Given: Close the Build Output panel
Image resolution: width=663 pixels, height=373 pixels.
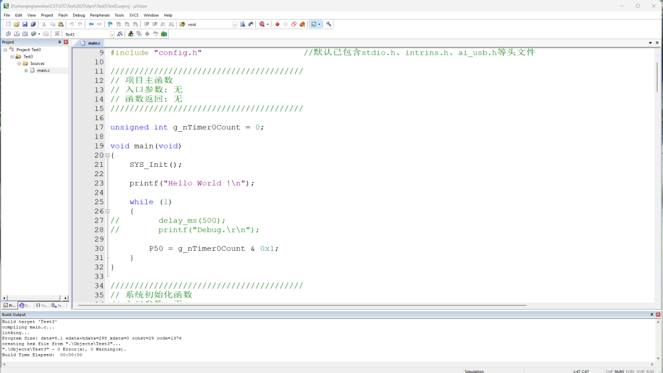Looking at the screenshot, I should point(658,315).
